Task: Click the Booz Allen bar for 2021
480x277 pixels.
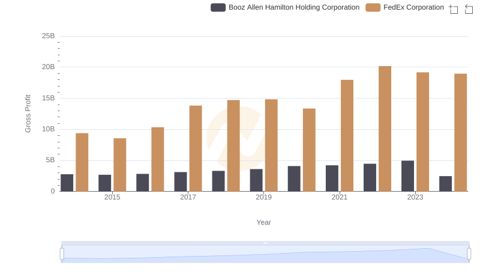Action: 332,178
